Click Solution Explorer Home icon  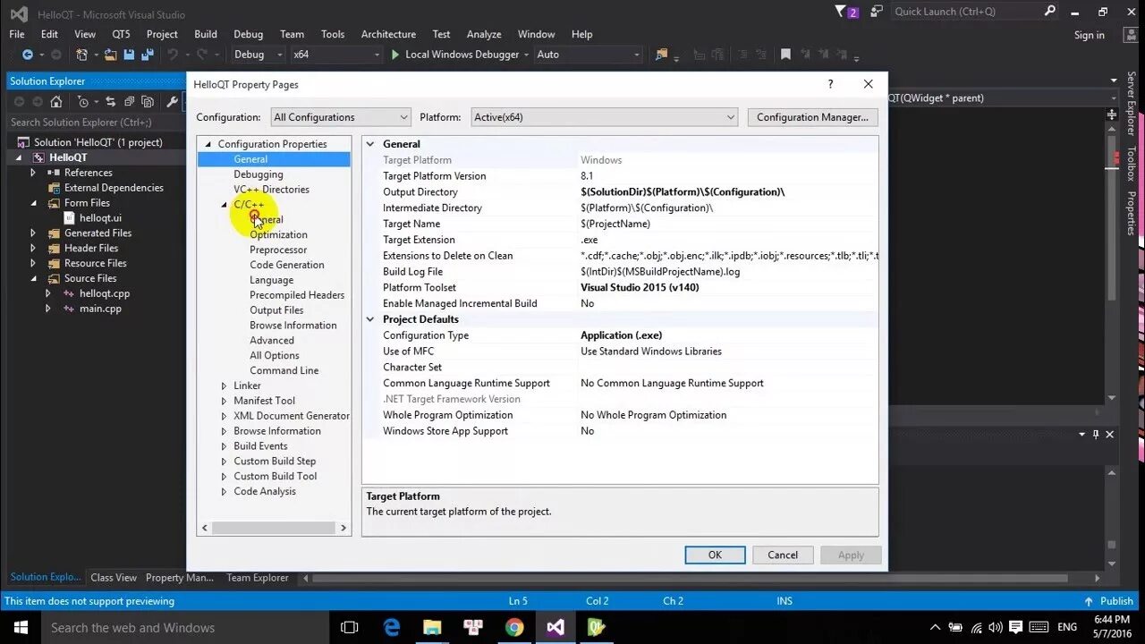click(55, 102)
